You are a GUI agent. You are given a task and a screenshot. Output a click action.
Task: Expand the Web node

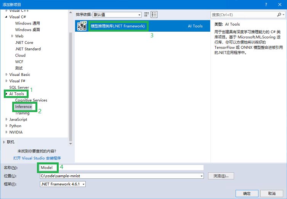point(12,36)
